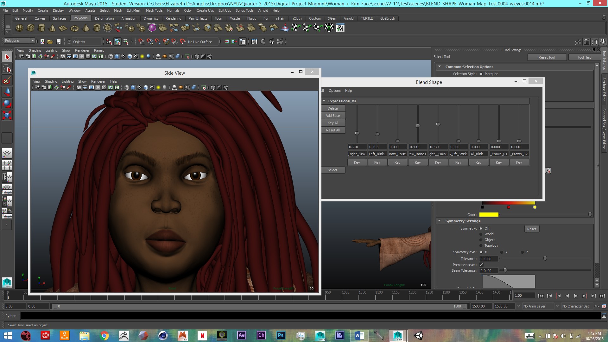Screen dimensions: 608x342
Task: Open Edit UVs menu
Action: coord(225,10)
